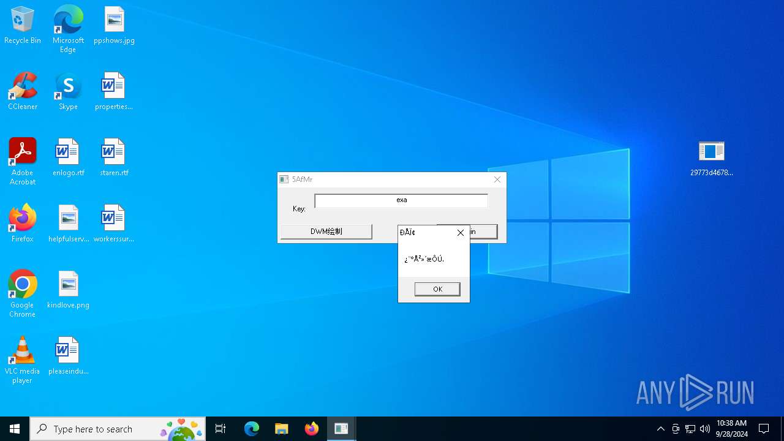
Task: Close the small message dialog
Action: [x=461, y=233]
